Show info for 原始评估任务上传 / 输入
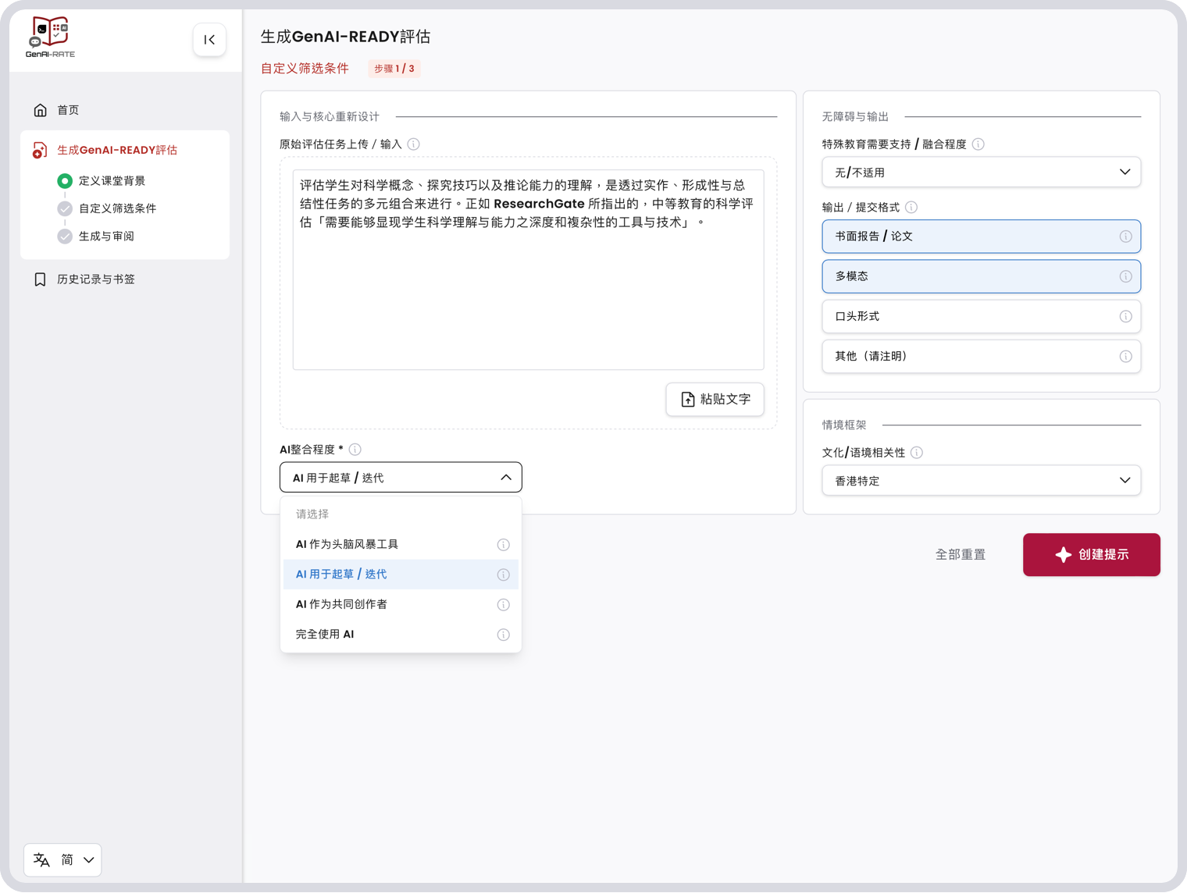This screenshot has width=1187, height=893. coord(414,144)
